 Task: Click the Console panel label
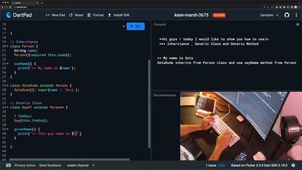159,25
